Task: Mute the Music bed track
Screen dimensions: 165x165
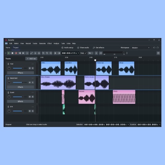Action: (x=30, y=82)
